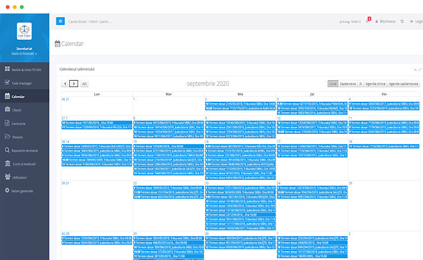Click the history refresh icon in top bar
423x260 pixels.
coord(402,20)
